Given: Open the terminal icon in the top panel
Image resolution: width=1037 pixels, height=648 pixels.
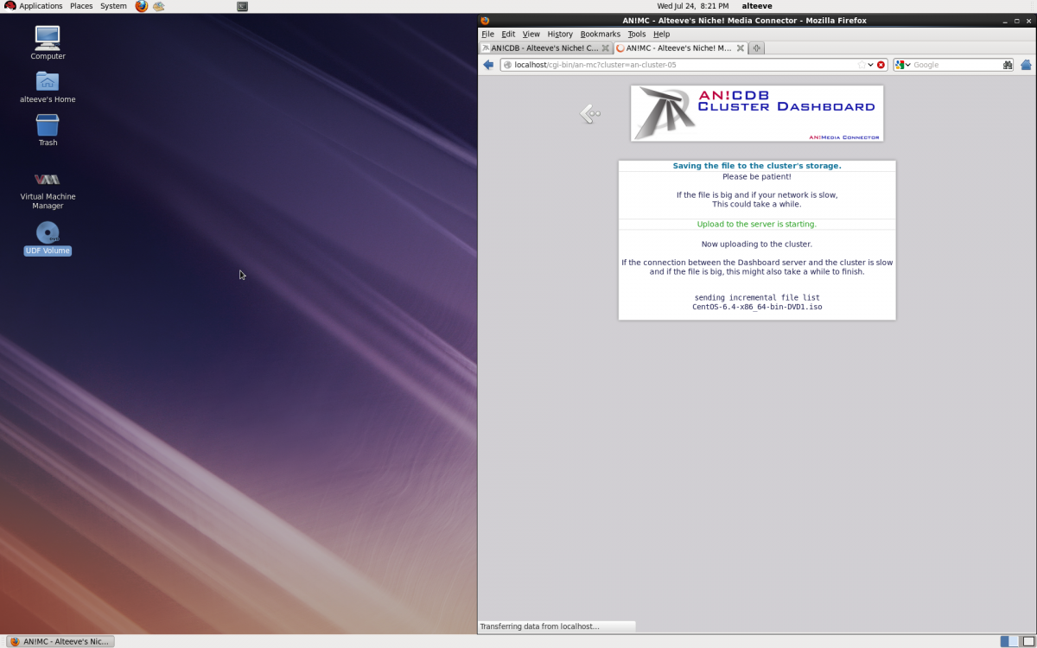Looking at the screenshot, I should click(x=242, y=6).
